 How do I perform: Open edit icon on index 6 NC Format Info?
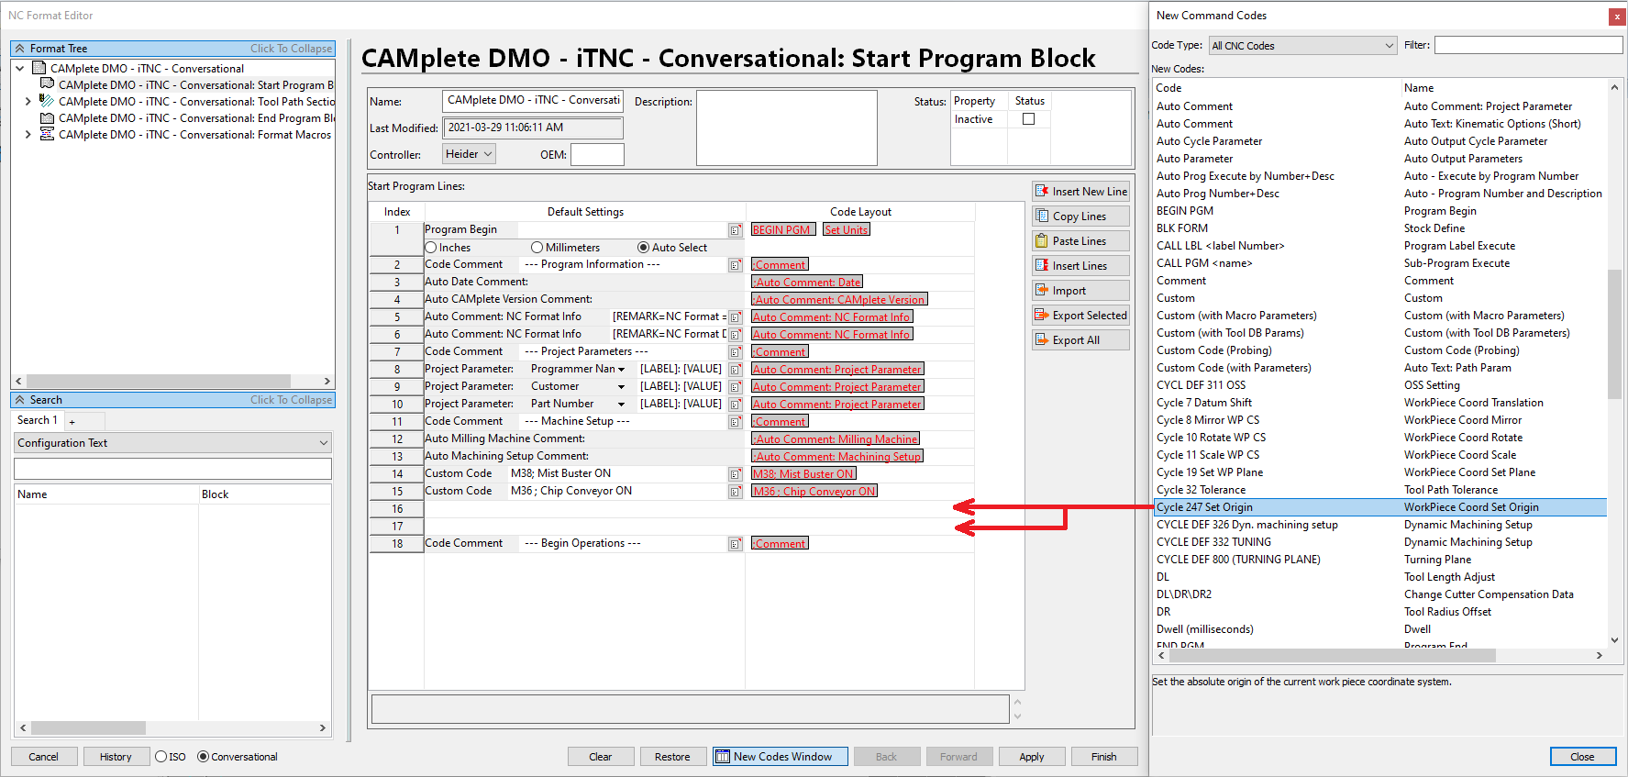[736, 335]
